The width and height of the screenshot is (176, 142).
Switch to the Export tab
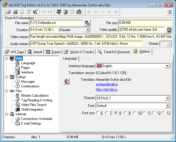[53, 52]
